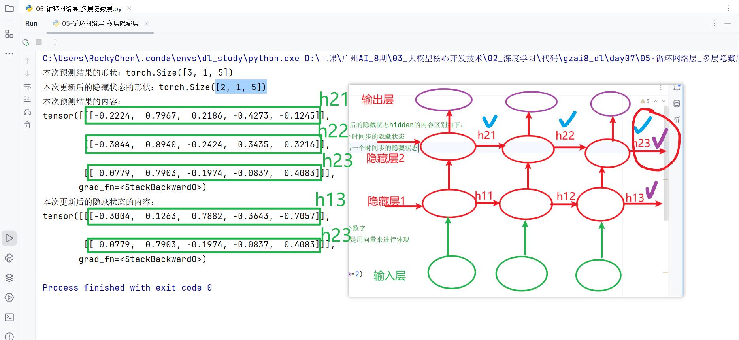Open the script file path link in console

coord(521,59)
